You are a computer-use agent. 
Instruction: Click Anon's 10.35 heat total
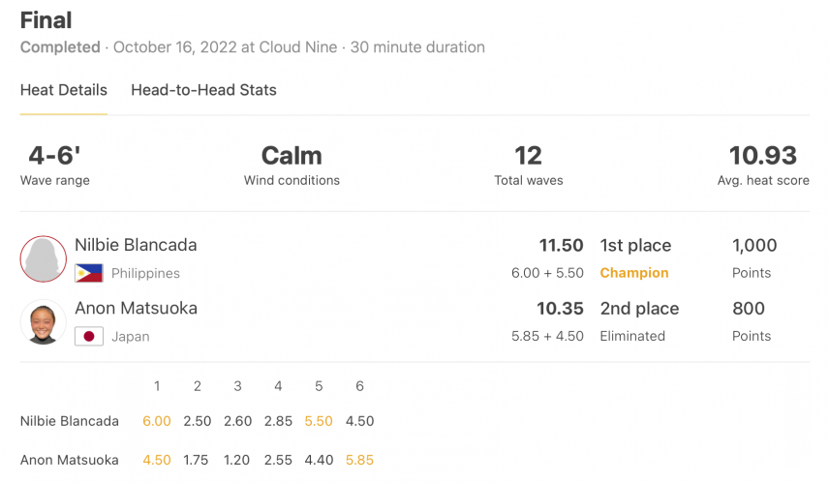coord(560,309)
